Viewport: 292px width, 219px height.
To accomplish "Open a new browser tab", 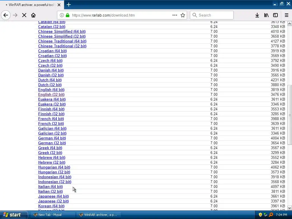I will [69, 5].
